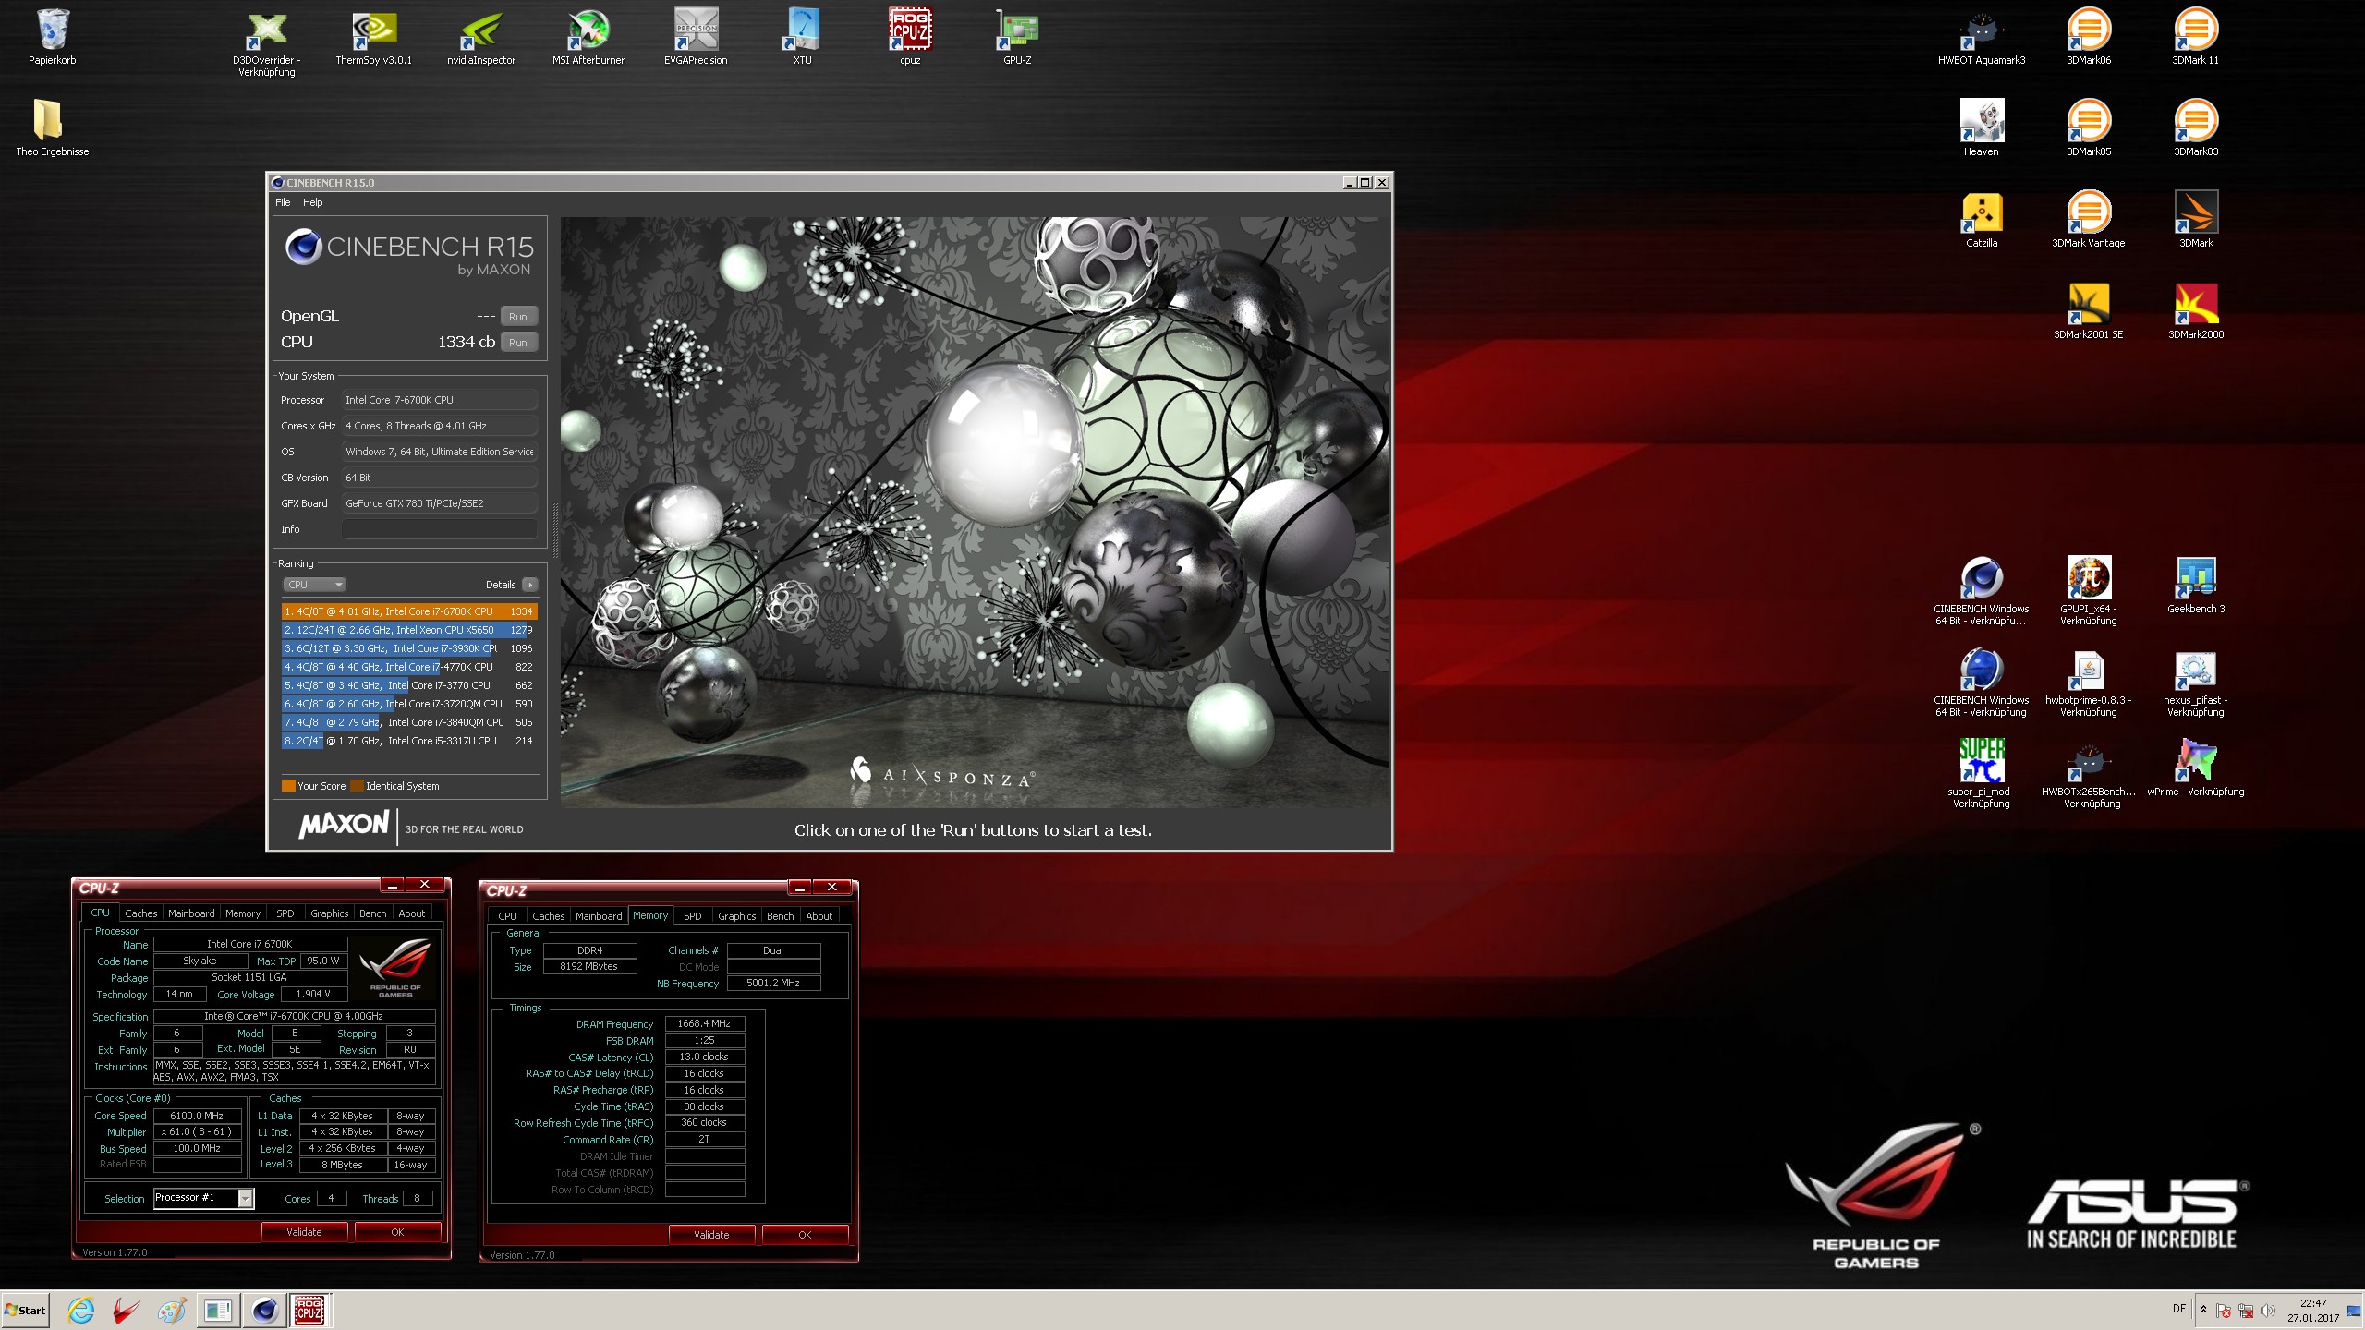Run the CPU benchmark test
The height and width of the screenshot is (1330, 2365).
[x=518, y=342]
